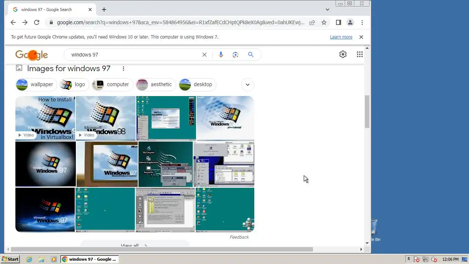
Task: Clear search text with the X icon
Action: click(204, 55)
